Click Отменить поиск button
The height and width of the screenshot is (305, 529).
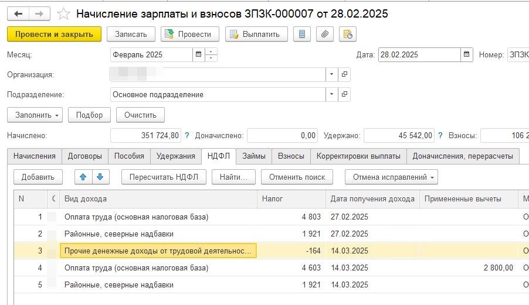pyautogui.click(x=297, y=177)
